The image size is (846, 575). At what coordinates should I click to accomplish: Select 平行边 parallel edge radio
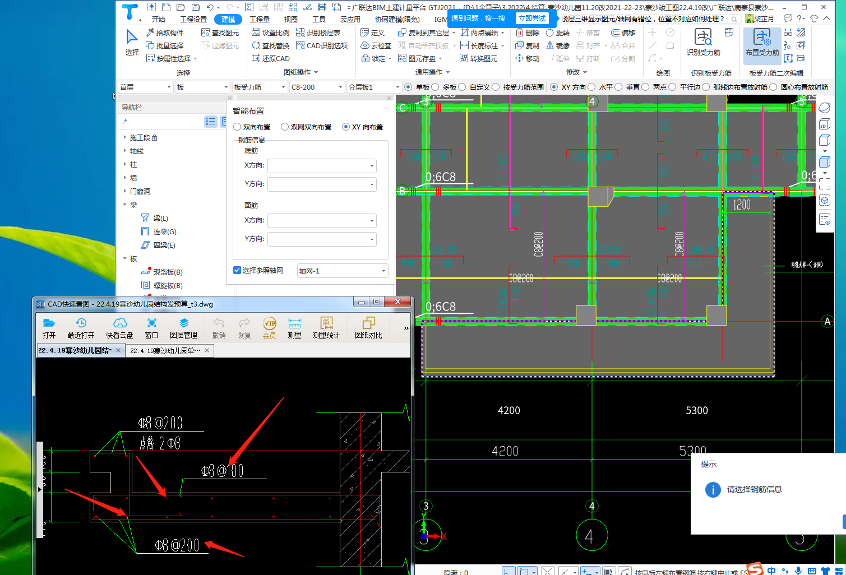pos(672,87)
